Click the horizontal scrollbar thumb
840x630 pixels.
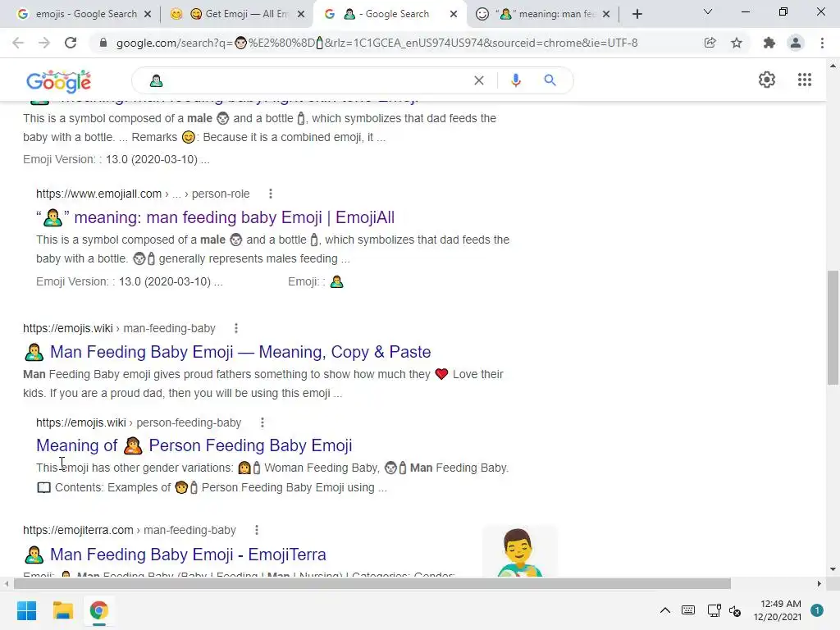(x=372, y=583)
